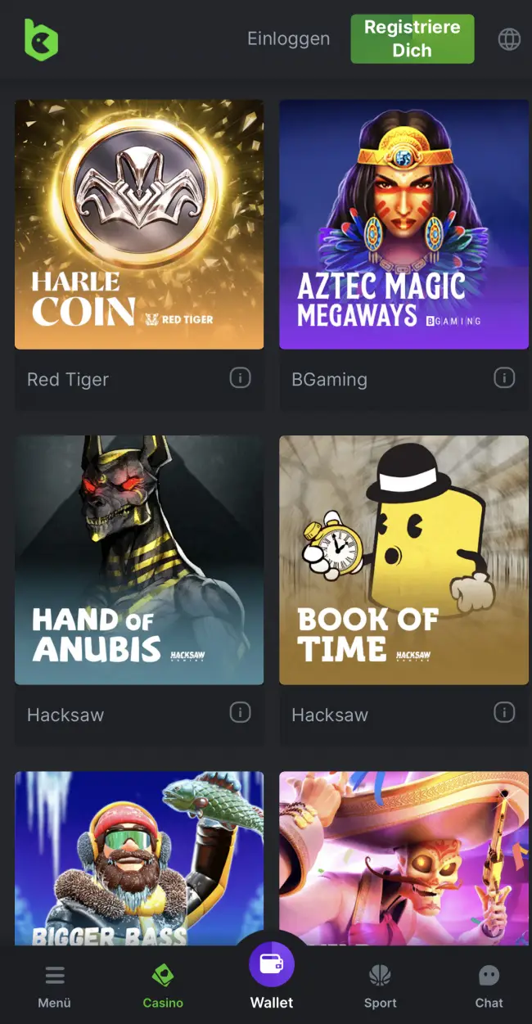The width and height of the screenshot is (532, 1024).
Task: Open the Chat tab
Action: pyautogui.click(x=489, y=986)
